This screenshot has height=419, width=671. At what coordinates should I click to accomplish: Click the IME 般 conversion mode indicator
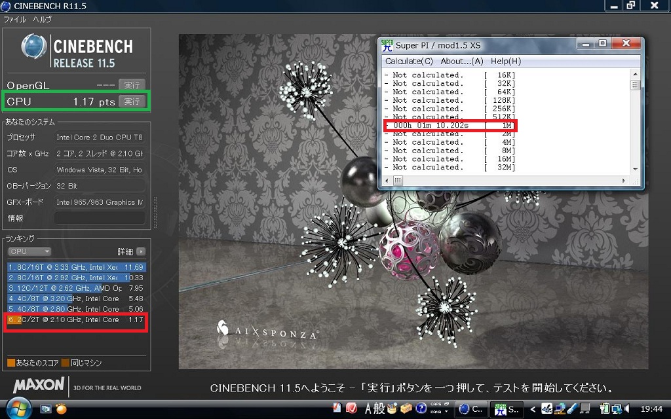pos(379,409)
